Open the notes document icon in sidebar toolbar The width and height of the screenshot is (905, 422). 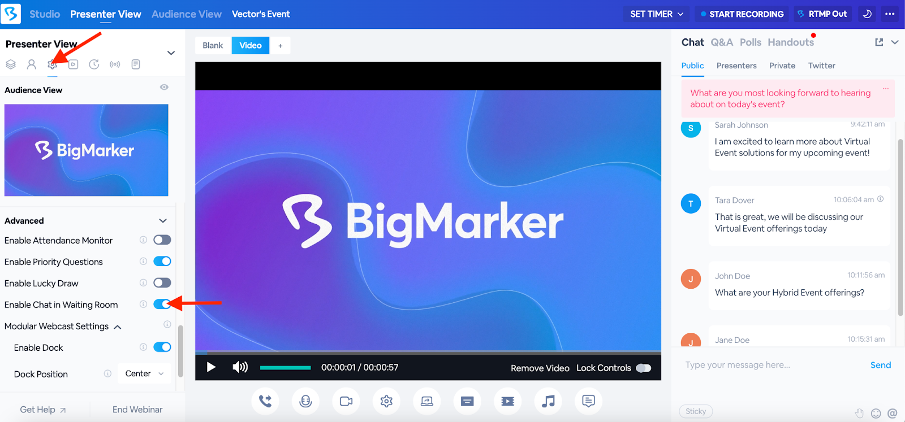click(136, 64)
